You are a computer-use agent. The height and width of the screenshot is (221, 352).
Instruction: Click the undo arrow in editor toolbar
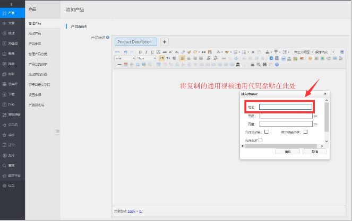pos(125,52)
